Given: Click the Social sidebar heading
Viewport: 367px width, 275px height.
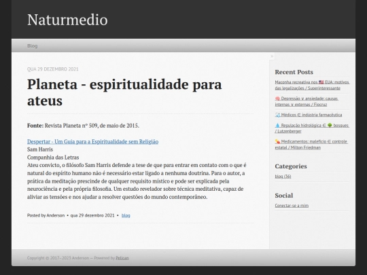Looking at the screenshot, I should click(283, 196).
